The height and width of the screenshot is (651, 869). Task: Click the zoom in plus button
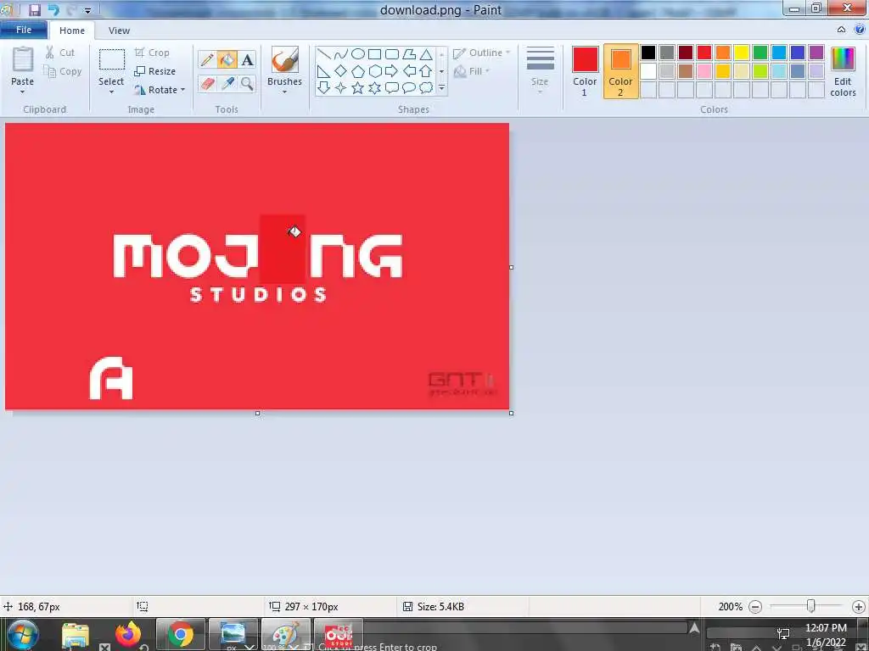(x=859, y=607)
